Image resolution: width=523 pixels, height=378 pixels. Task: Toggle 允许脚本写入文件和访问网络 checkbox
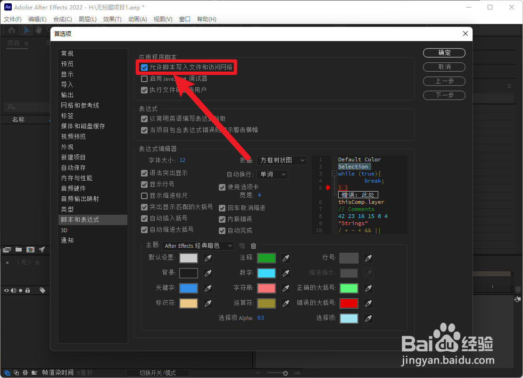click(144, 67)
